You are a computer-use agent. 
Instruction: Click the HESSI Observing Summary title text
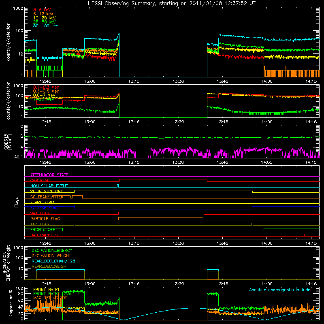(171, 4)
